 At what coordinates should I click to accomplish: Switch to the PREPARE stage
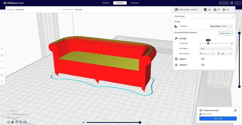click(x=106, y=3)
